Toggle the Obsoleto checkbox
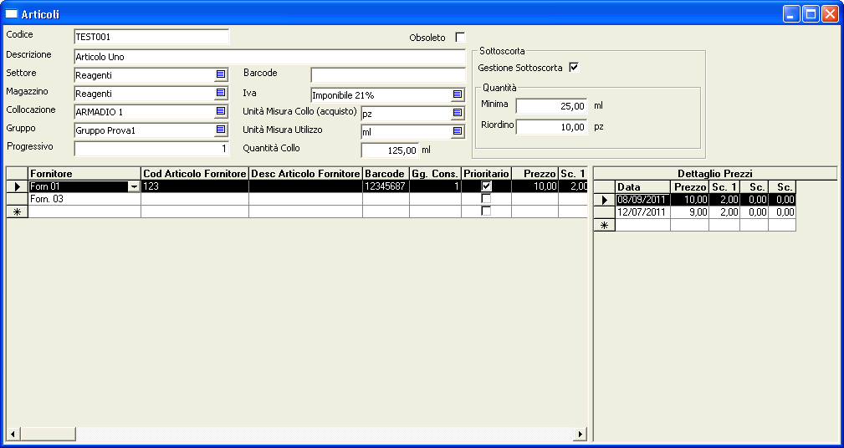This screenshot has height=448, width=844. point(460,38)
